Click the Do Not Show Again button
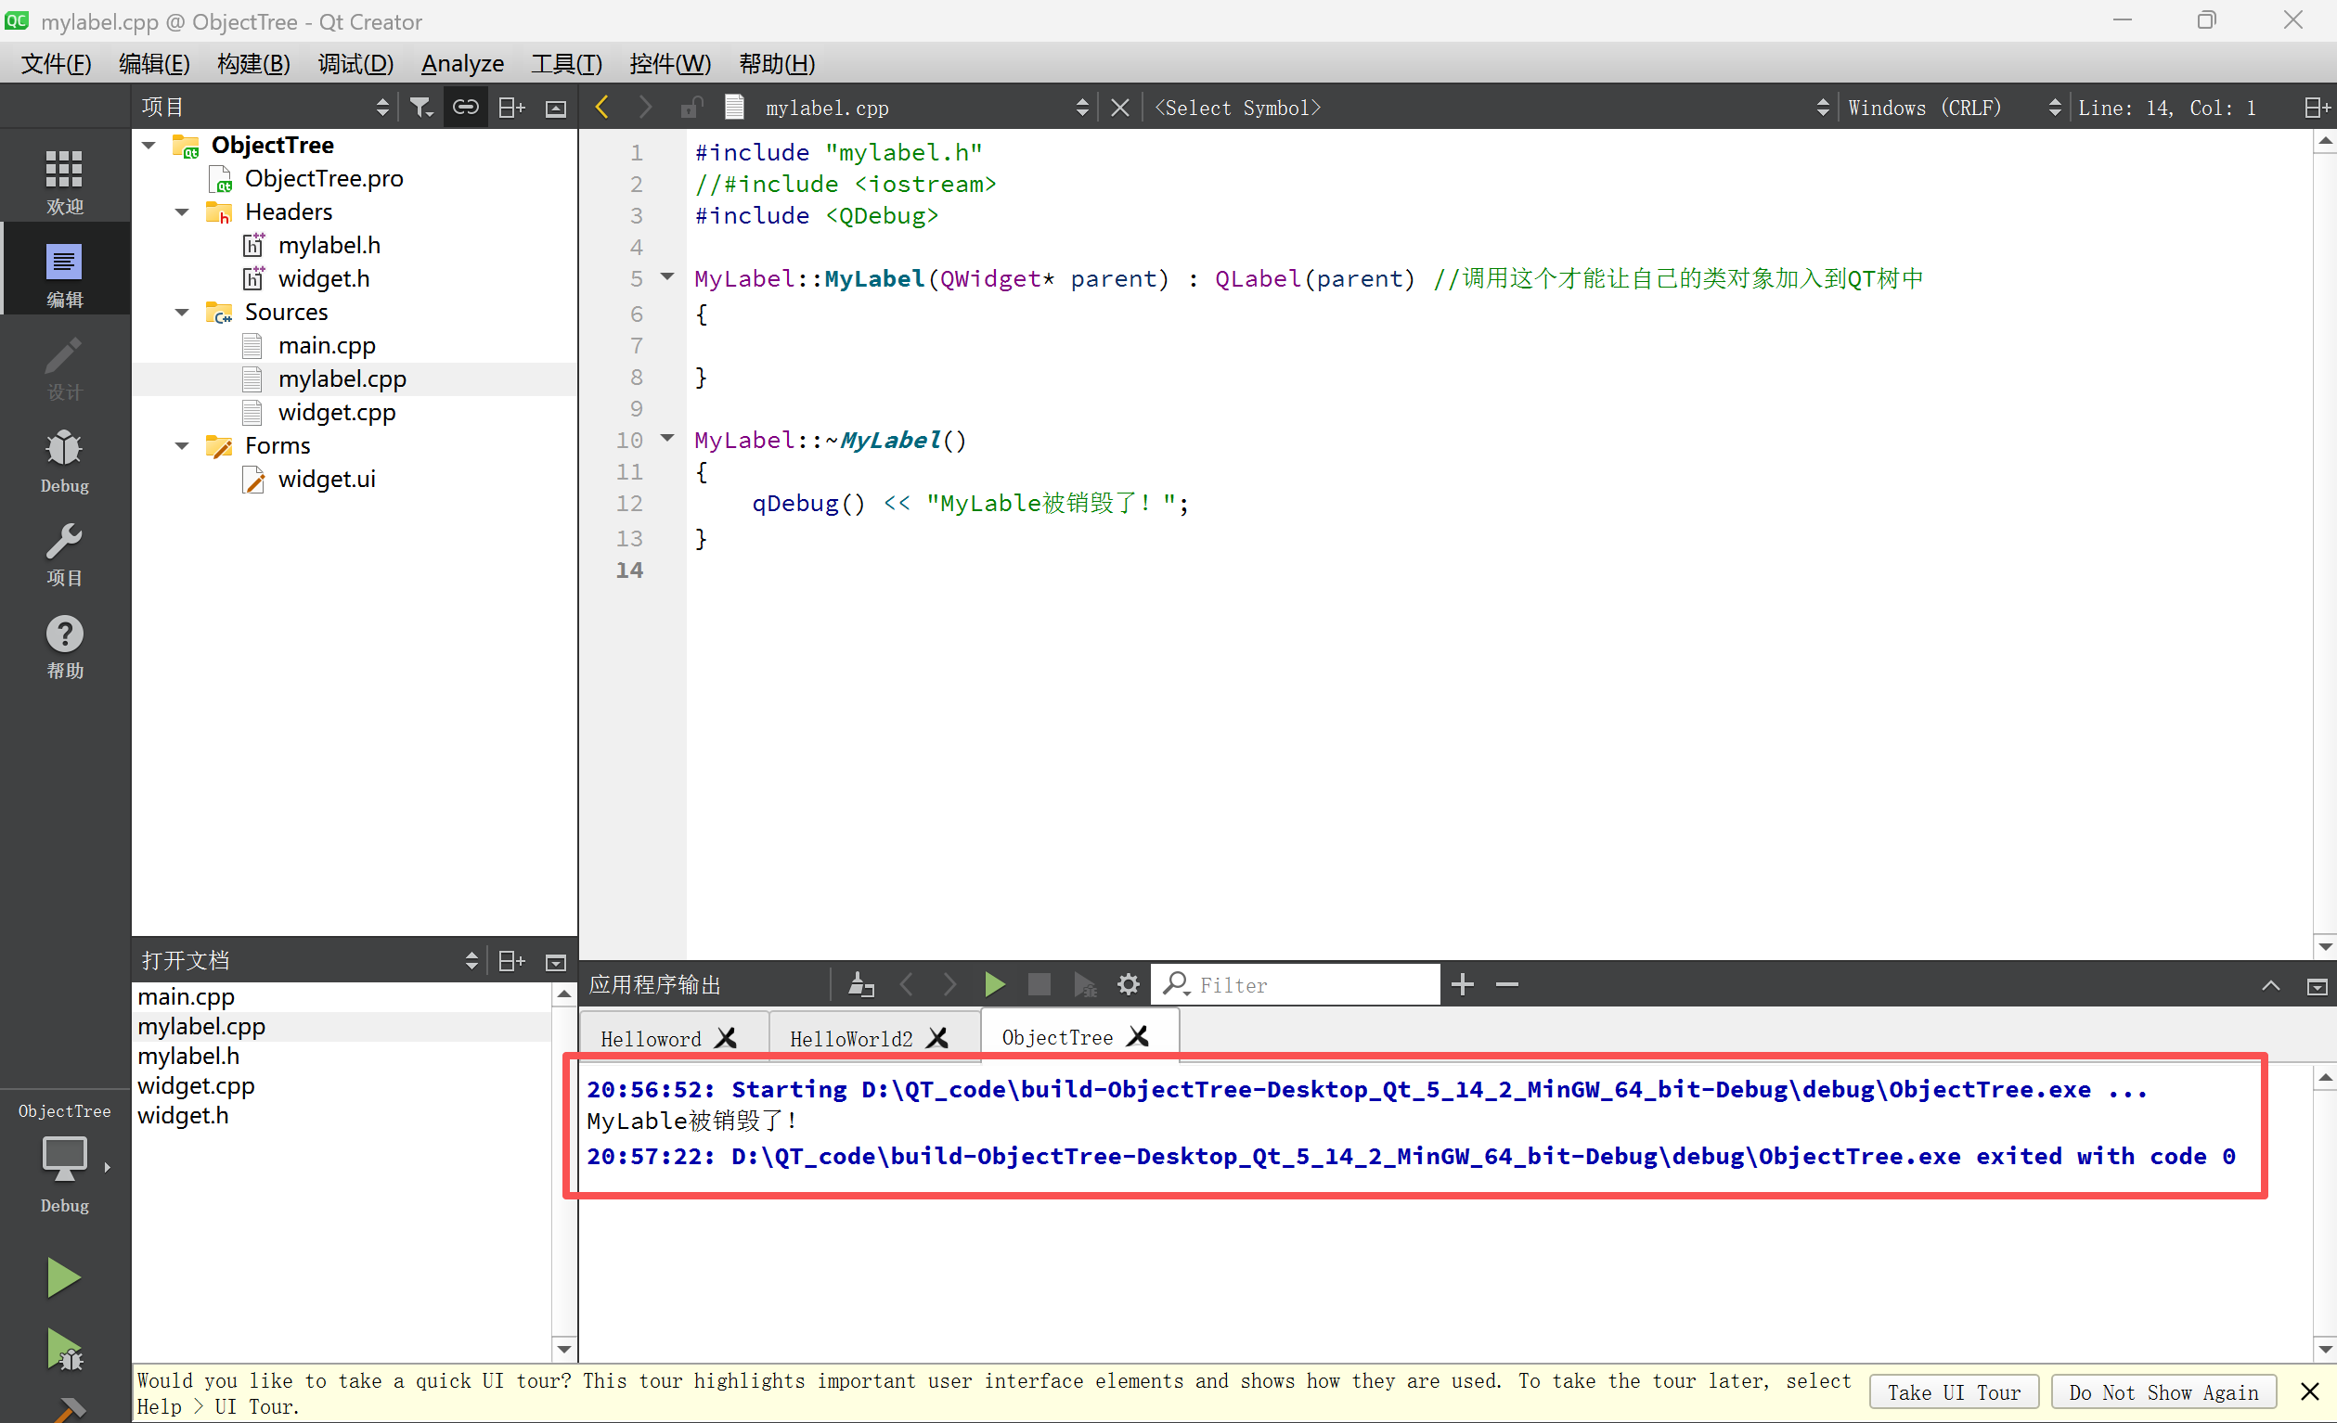 coord(2163,1391)
